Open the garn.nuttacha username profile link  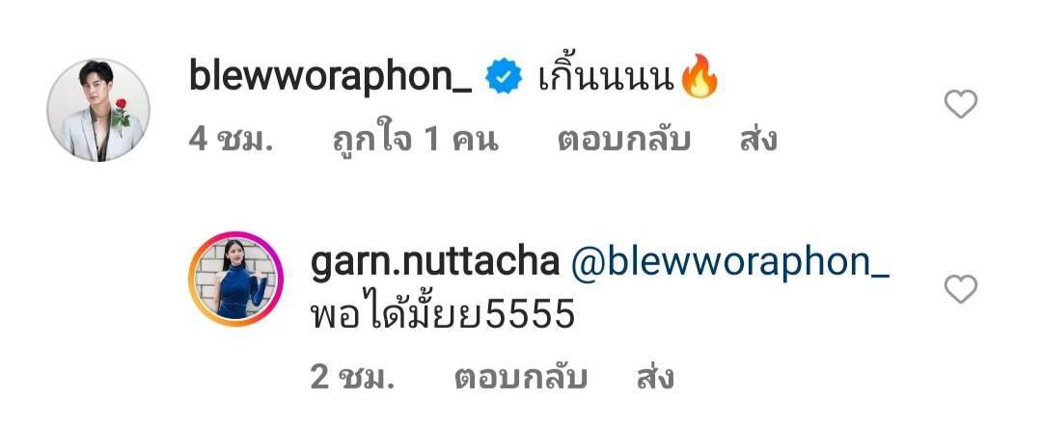pyautogui.click(x=434, y=263)
